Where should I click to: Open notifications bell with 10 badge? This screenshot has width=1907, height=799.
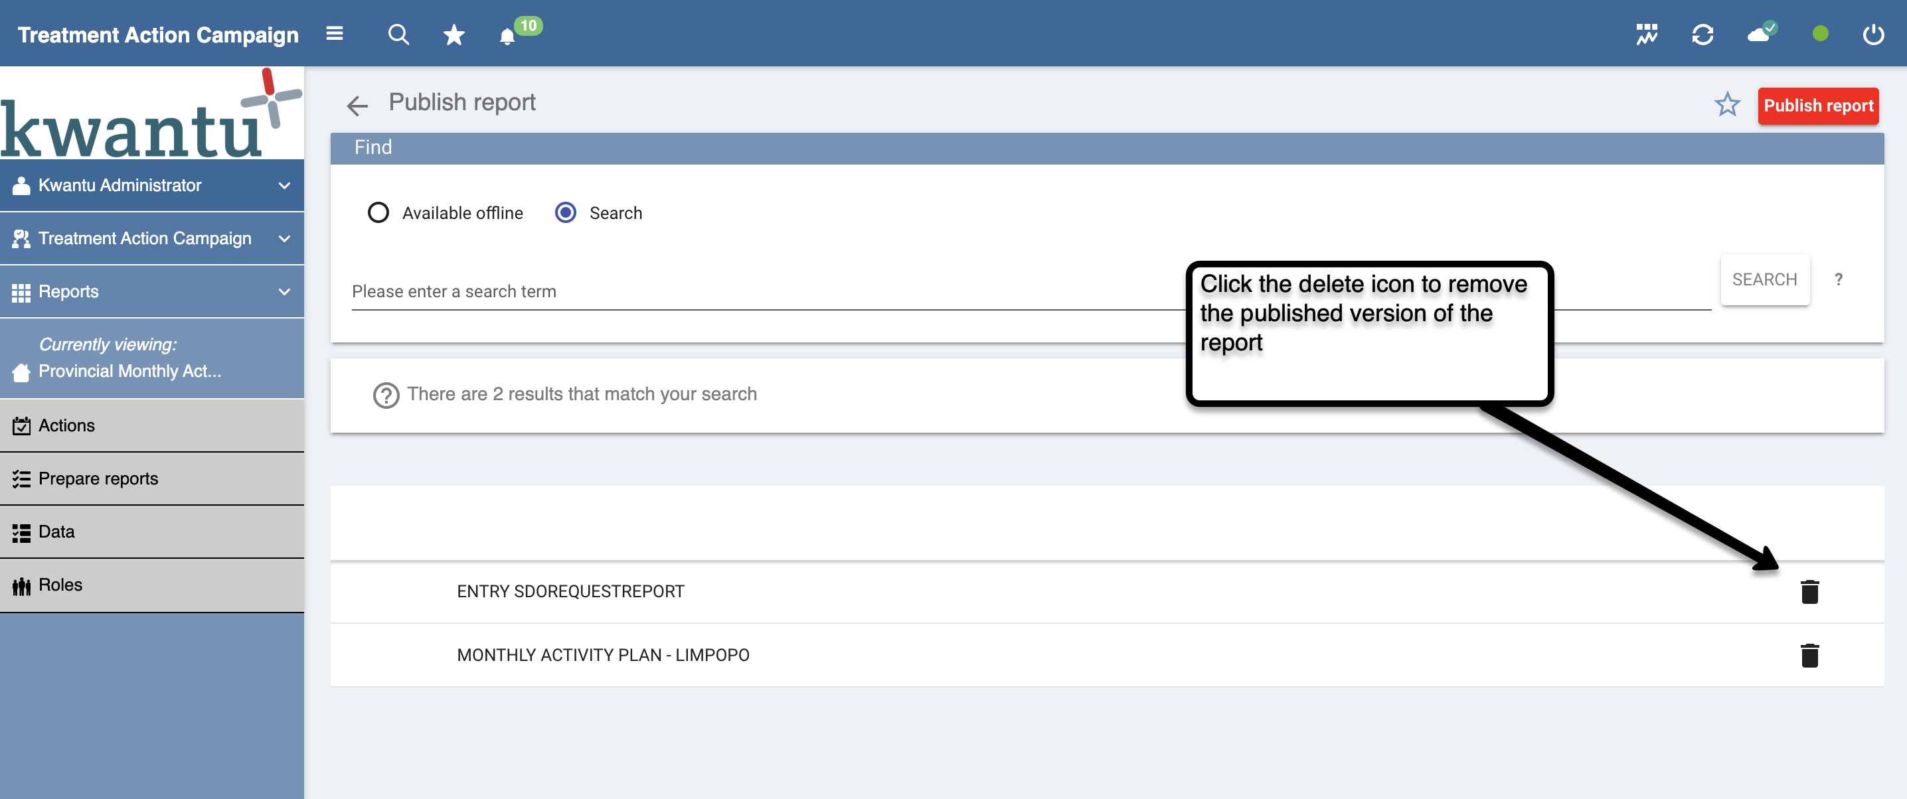click(508, 36)
